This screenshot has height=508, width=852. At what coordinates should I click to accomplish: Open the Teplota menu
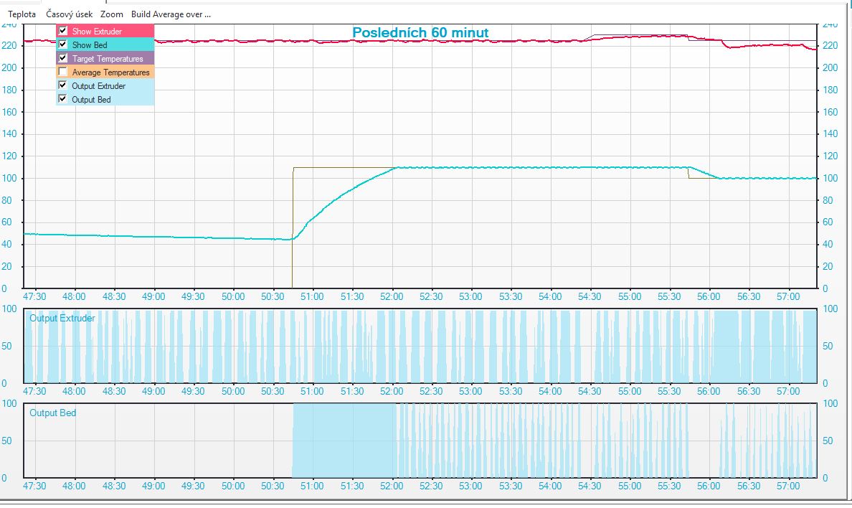pyautogui.click(x=22, y=14)
